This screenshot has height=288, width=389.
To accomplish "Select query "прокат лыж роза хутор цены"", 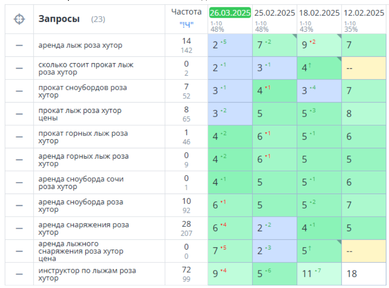I will 80,114.
